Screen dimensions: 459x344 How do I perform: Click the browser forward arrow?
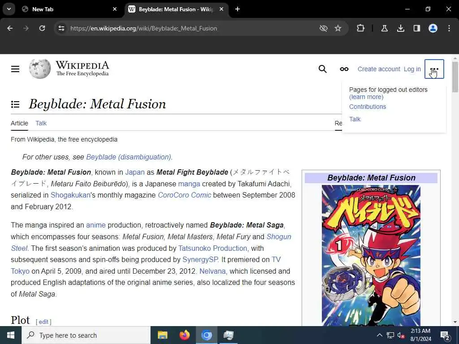point(26,28)
